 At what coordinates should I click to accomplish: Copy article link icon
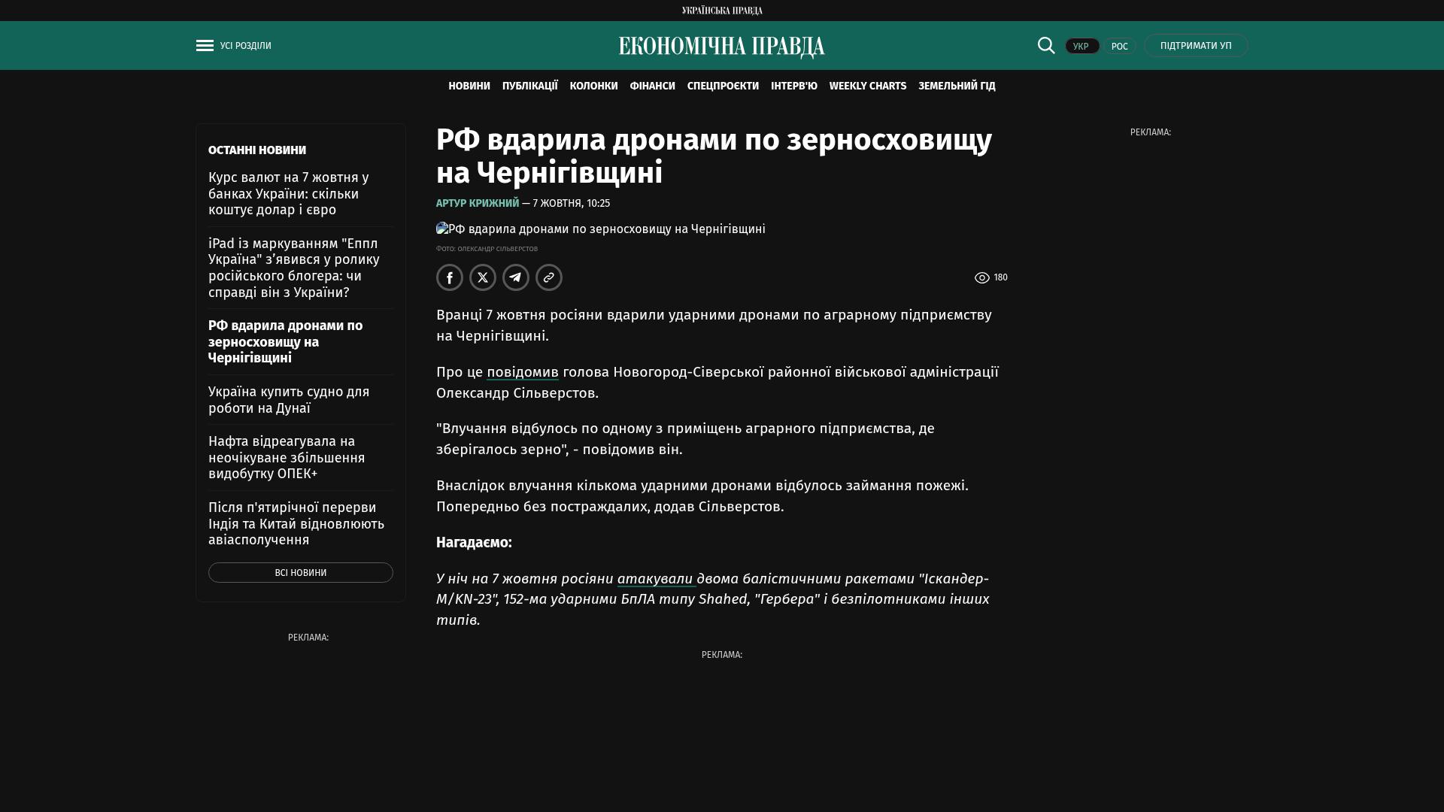tap(549, 277)
